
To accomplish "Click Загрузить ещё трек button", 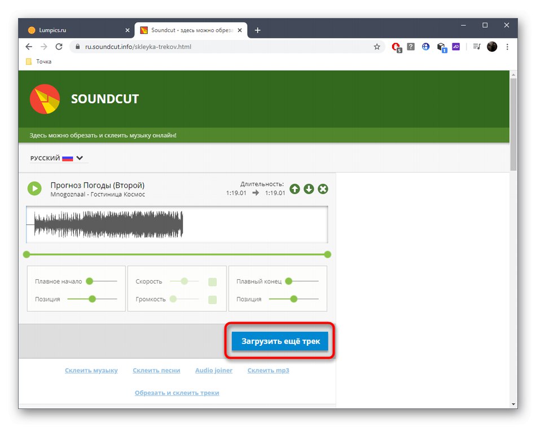I will coord(280,341).
